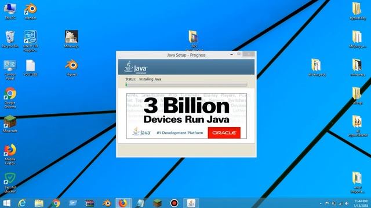371x208 pixels.
Task: Open the hypixel lobby folder
Action: 358,11
